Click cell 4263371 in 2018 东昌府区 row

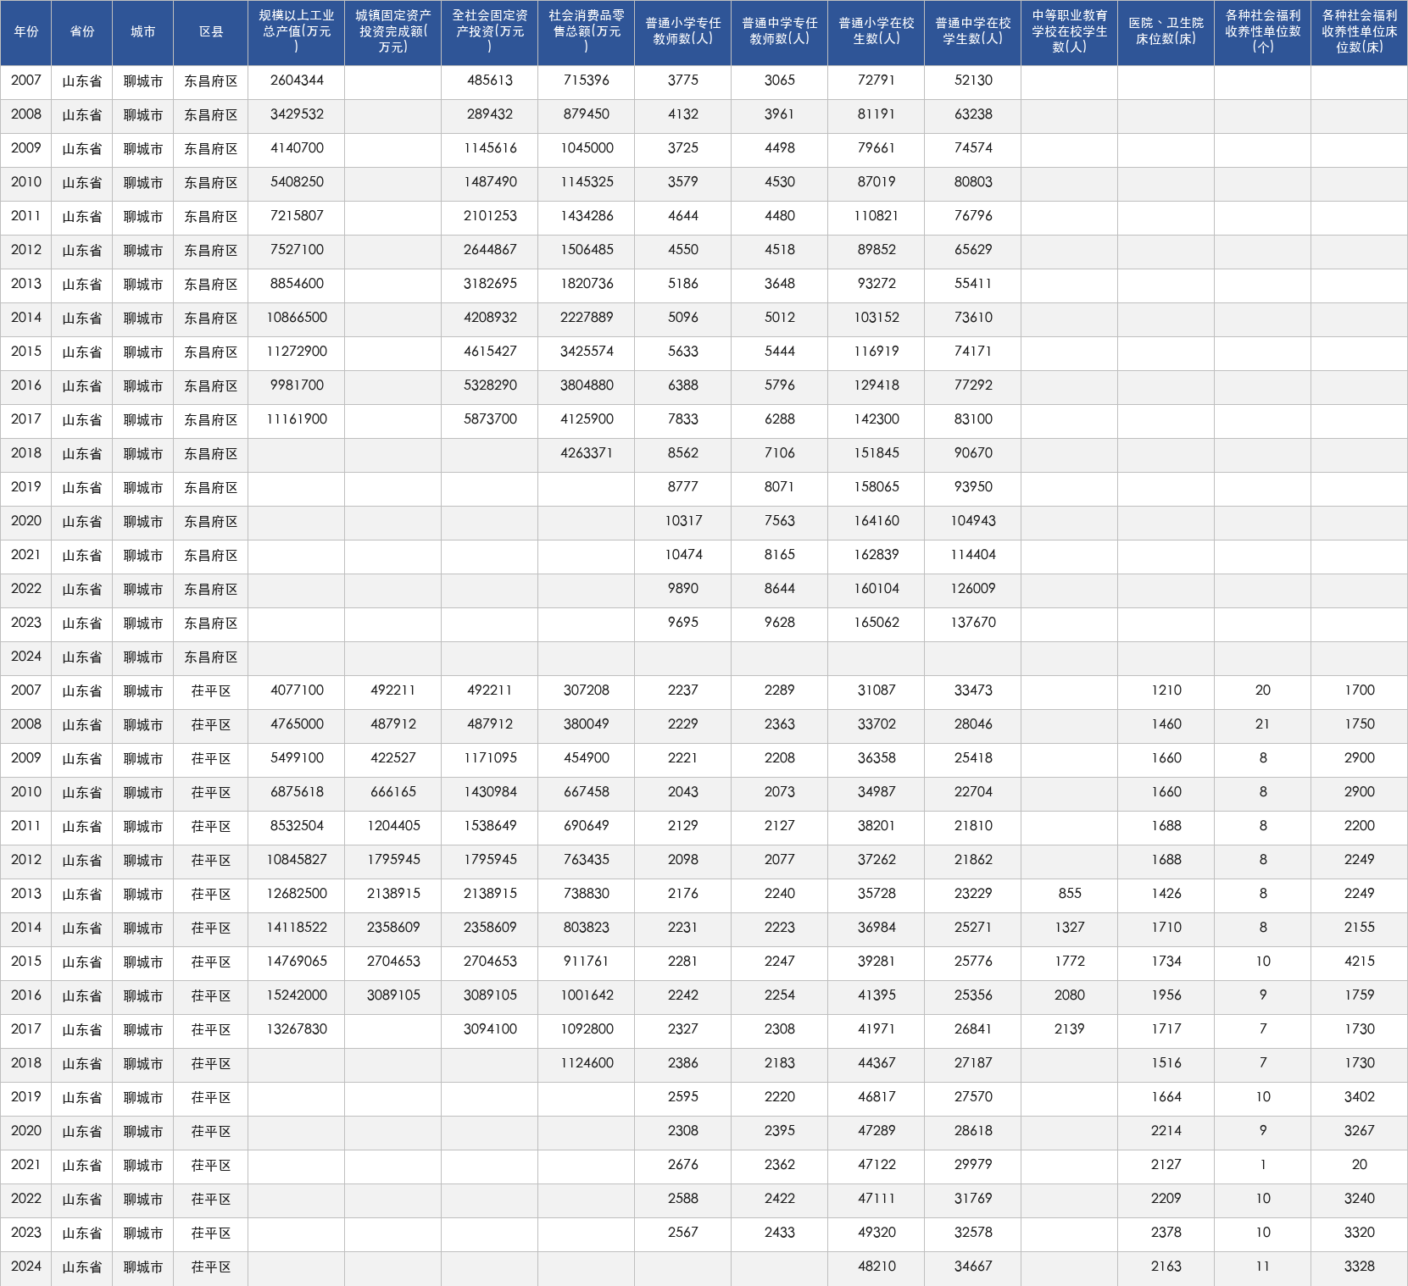587,454
